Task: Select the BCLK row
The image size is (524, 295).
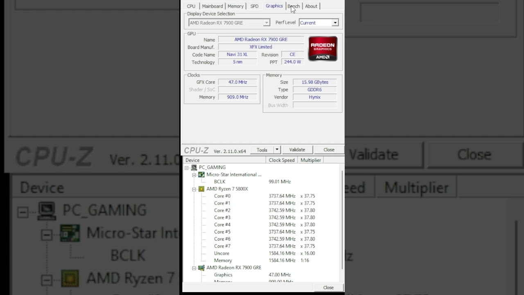Action: [262, 182]
